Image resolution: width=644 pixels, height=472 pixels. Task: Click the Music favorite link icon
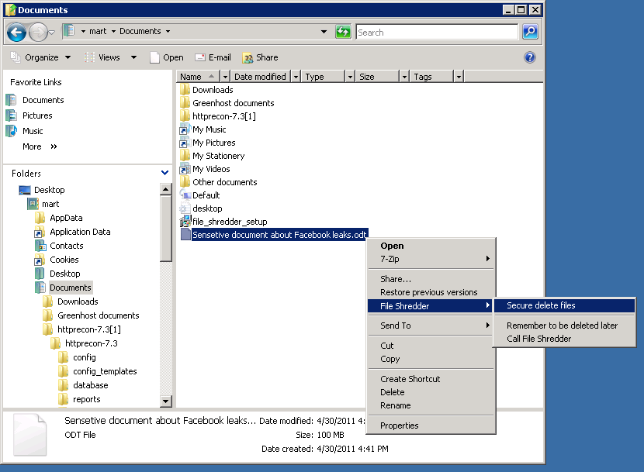(x=12, y=131)
